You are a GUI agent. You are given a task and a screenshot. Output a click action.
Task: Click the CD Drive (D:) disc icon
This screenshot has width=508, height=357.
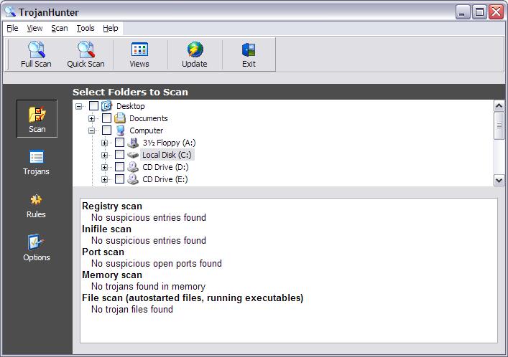[133, 167]
